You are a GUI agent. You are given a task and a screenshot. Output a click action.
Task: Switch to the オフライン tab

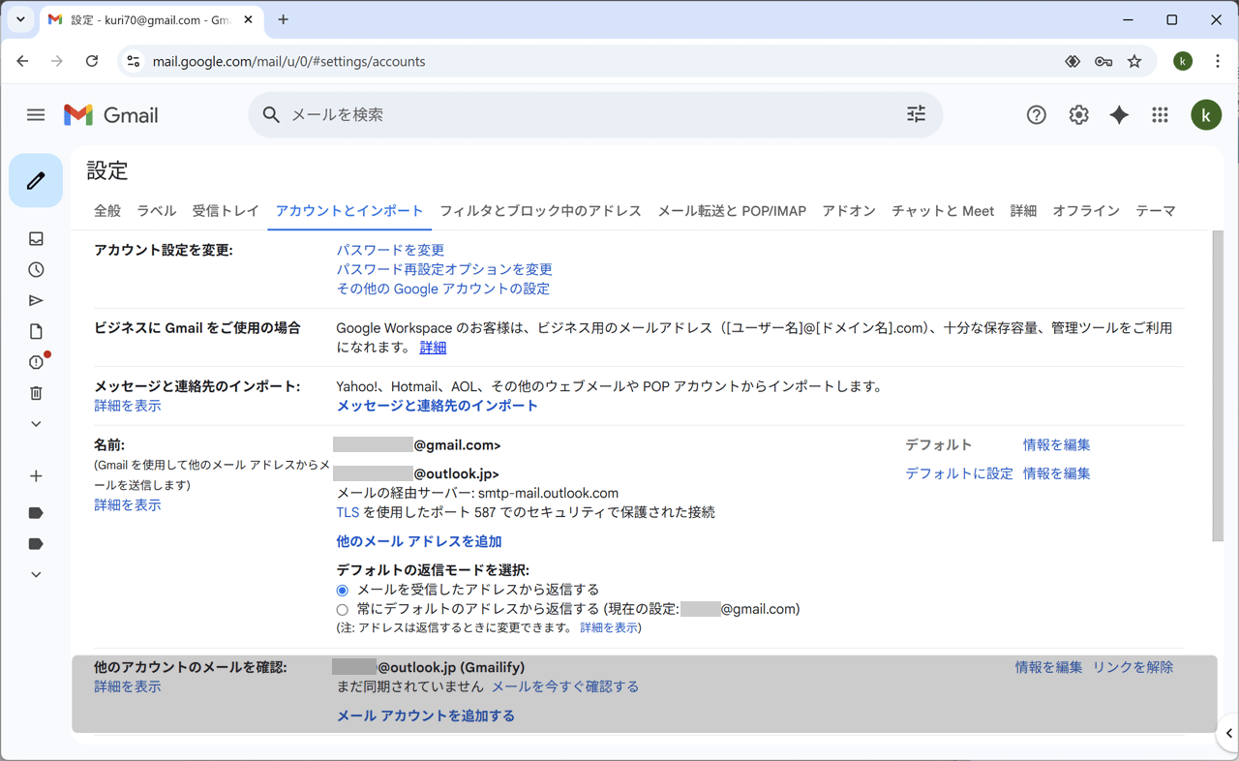coord(1086,211)
